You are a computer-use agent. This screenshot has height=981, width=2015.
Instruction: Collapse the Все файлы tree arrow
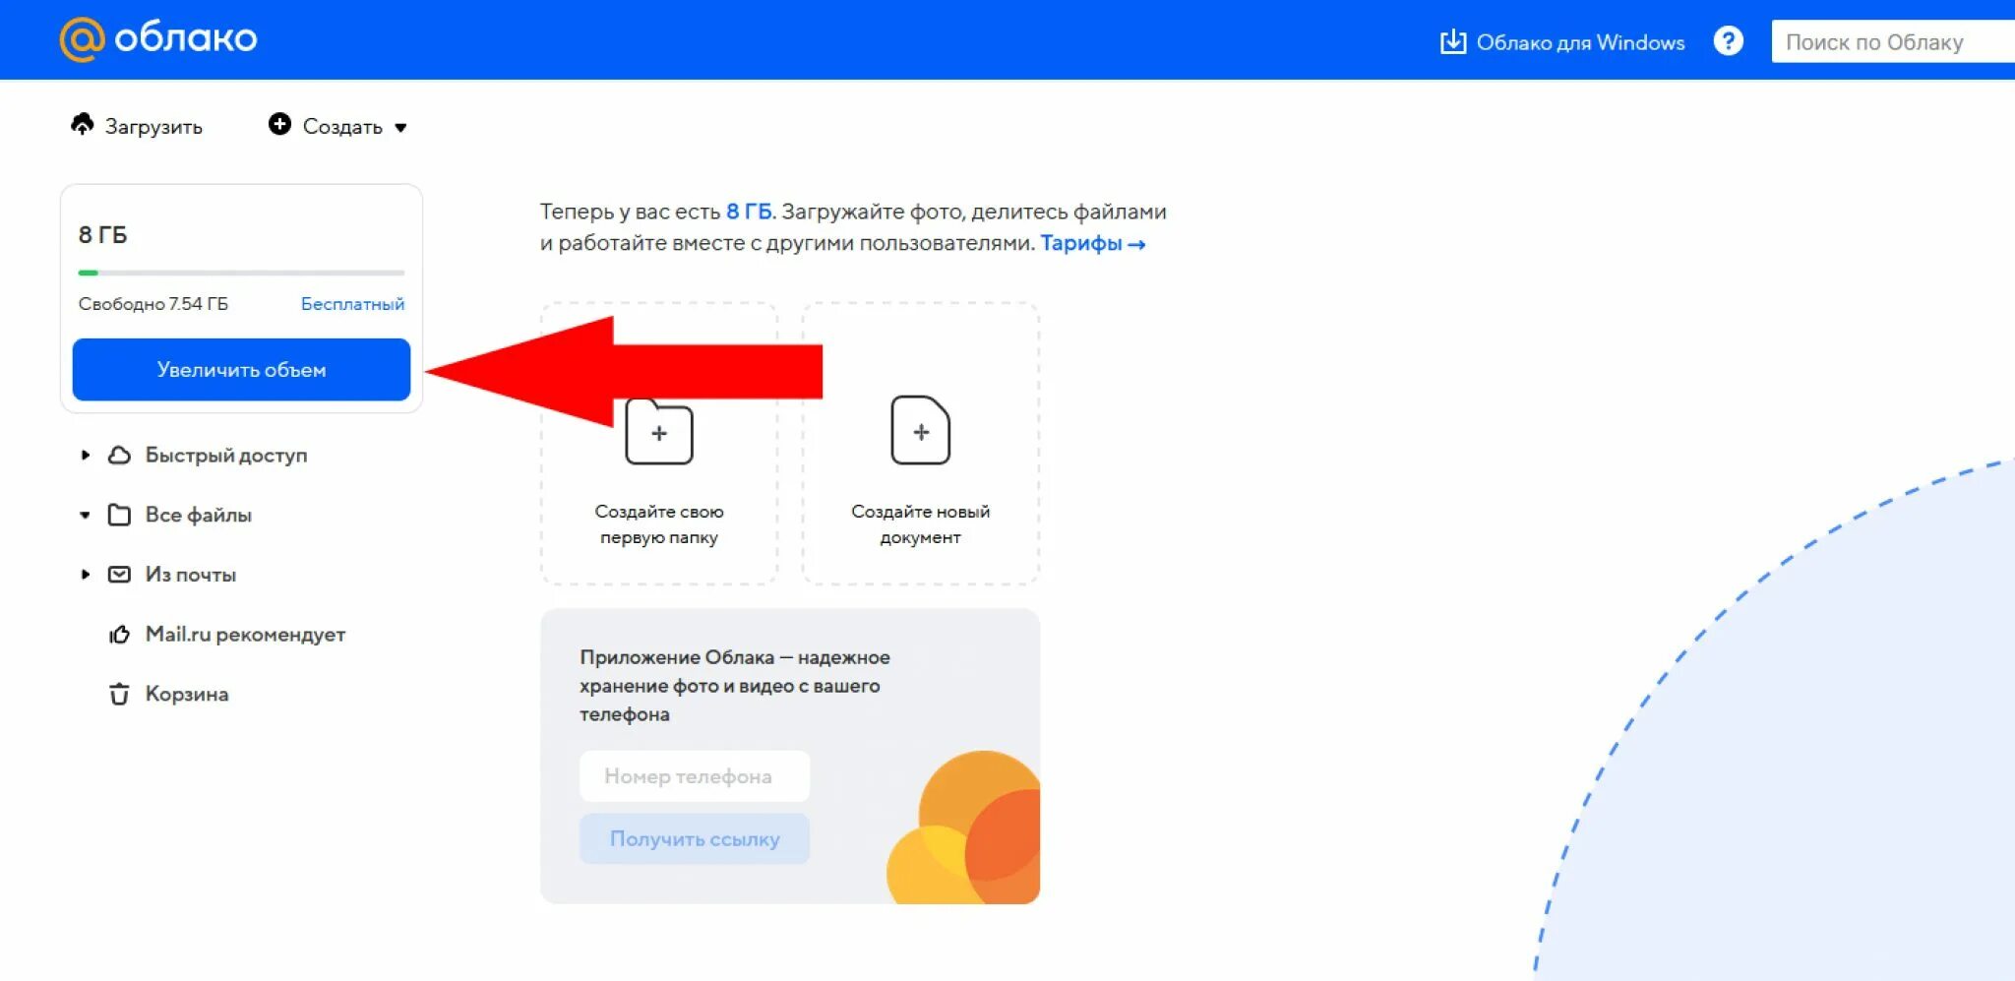coord(86,515)
